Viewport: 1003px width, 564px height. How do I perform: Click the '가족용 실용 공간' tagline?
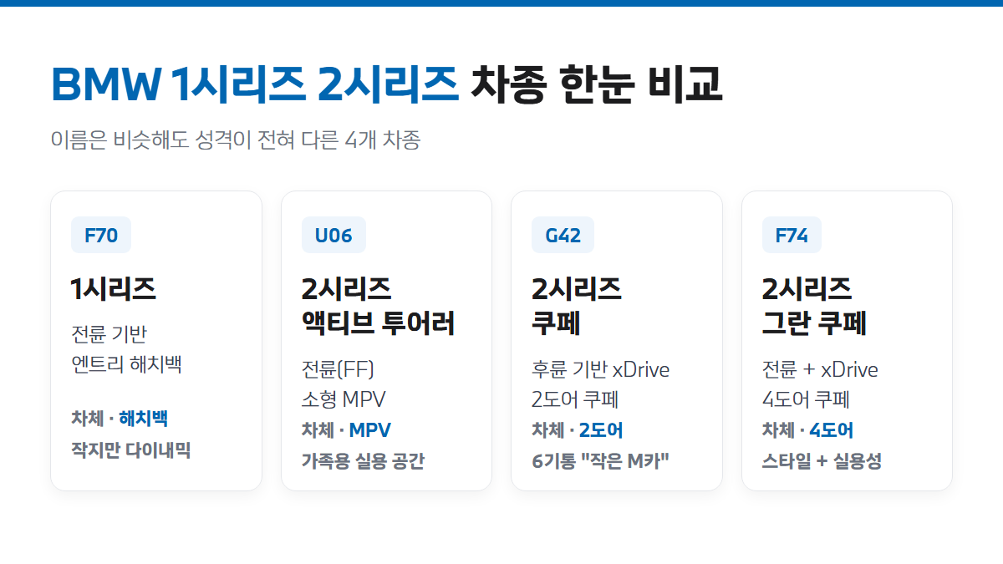[363, 461]
